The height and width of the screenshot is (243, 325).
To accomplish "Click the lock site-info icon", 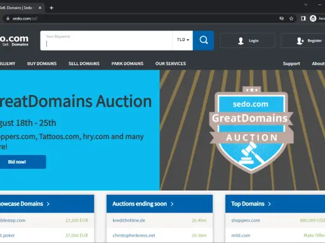I will pyautogui.click(x=8, y=18).
